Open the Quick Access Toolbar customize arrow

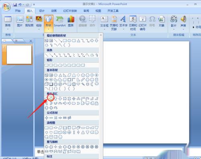[x=34, y=5]
